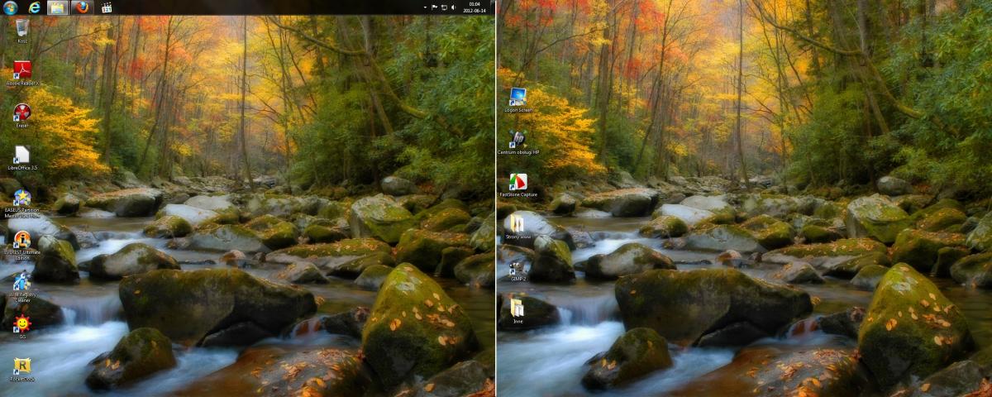Image resolution: width=992 pixels, height=397 pixels.
Task: Launch Internet Explorer from the taskbar
Action: [x=35, y=7]
